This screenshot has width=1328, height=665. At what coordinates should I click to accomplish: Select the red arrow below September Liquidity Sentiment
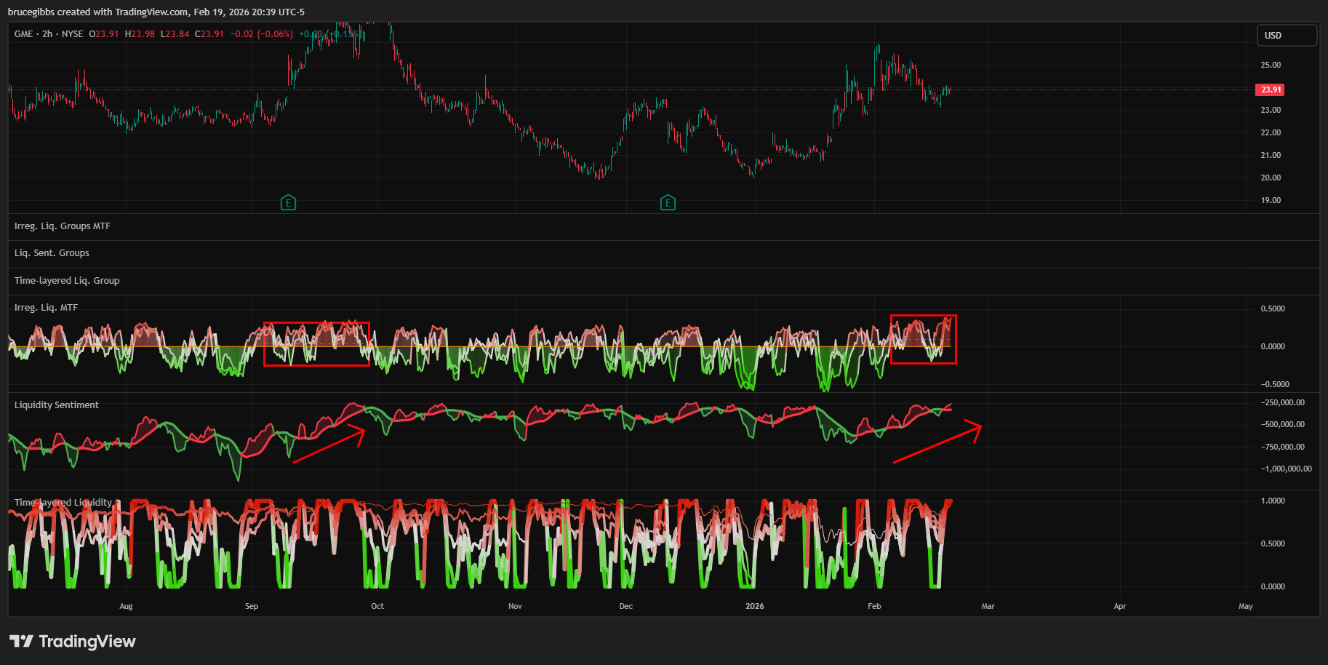click(328, 446)
